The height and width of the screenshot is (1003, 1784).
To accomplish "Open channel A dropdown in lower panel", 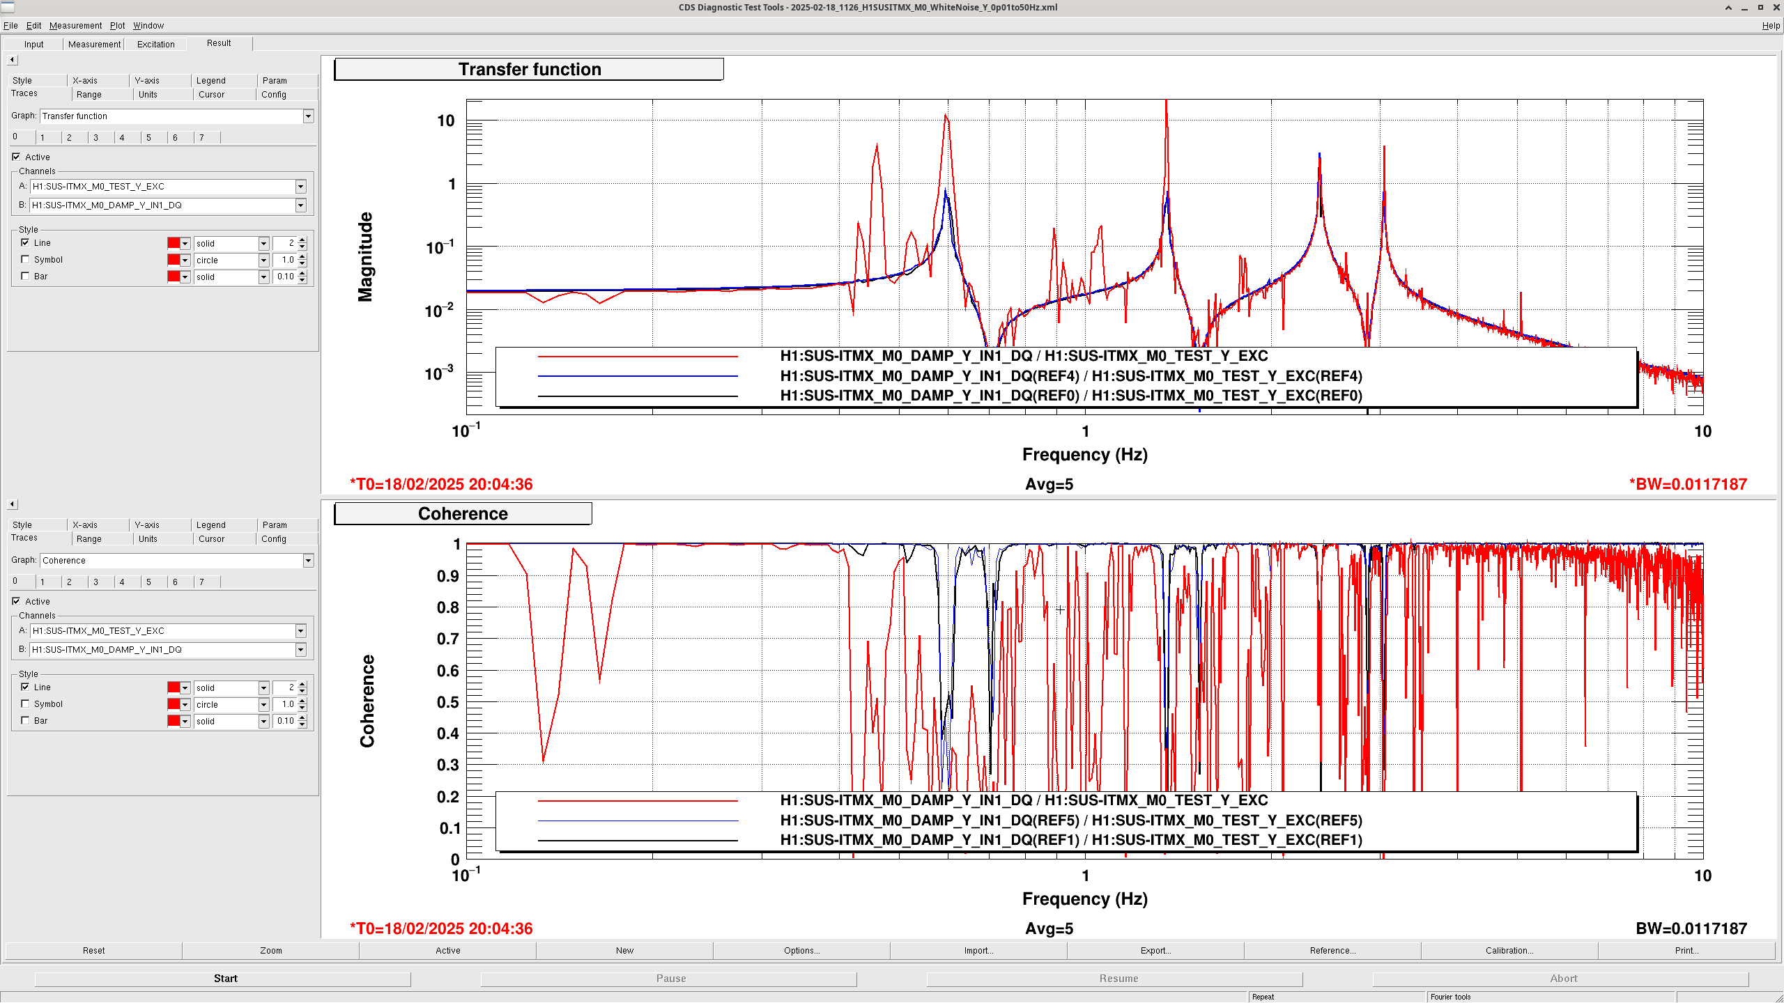I will (x=301, y=631).
